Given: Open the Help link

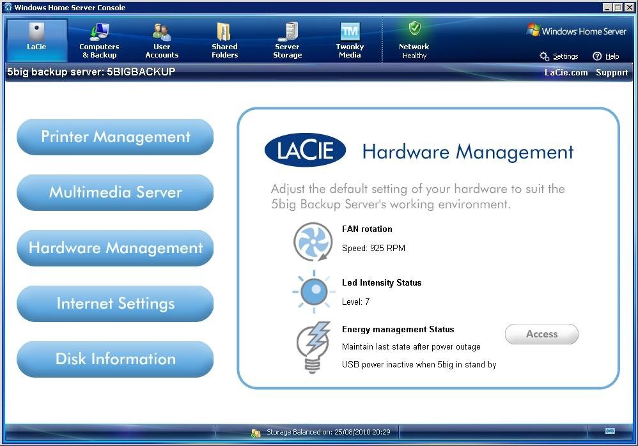Looking at the screenshot, I should [606, 56].
